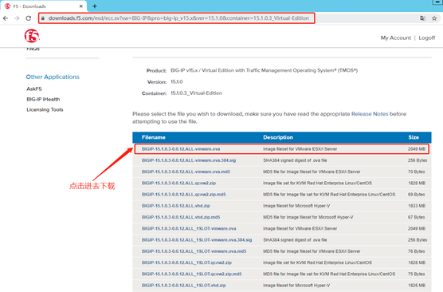The width and height of the screenshot is (443, 292).
Task: Click the 76 Bytes size value
Action: coord(416,251)
